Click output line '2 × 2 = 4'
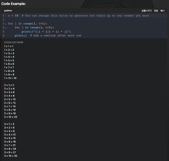Screen dimensions: 169x161 point(9,89)
